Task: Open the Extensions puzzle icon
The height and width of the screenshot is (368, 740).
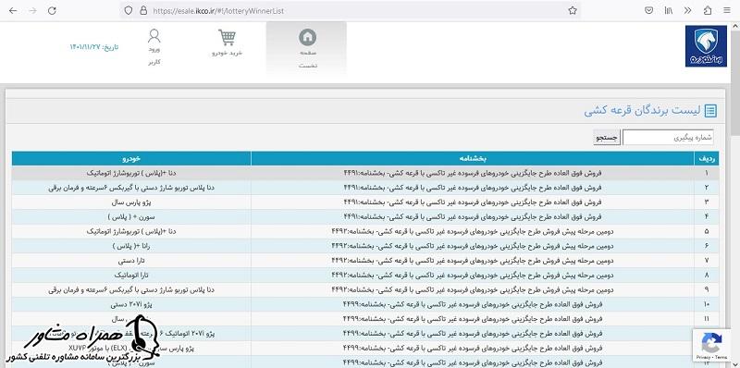Action: click(x=708, y=10)
